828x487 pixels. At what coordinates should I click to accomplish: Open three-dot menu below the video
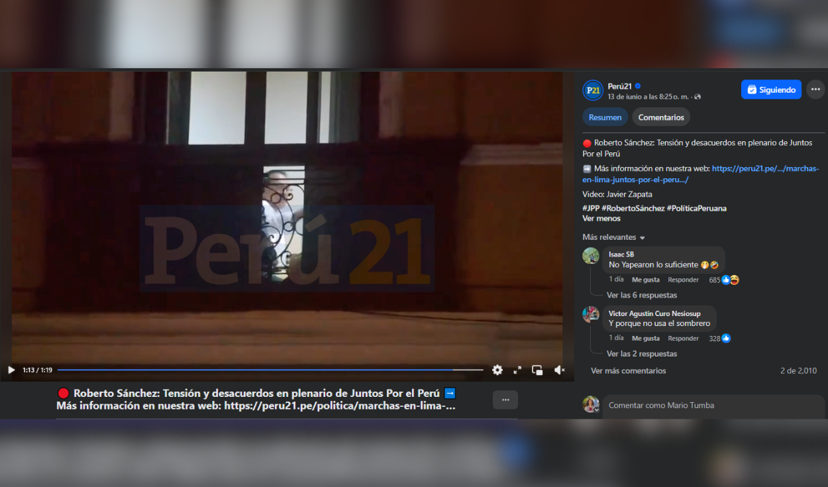[505, 400]
